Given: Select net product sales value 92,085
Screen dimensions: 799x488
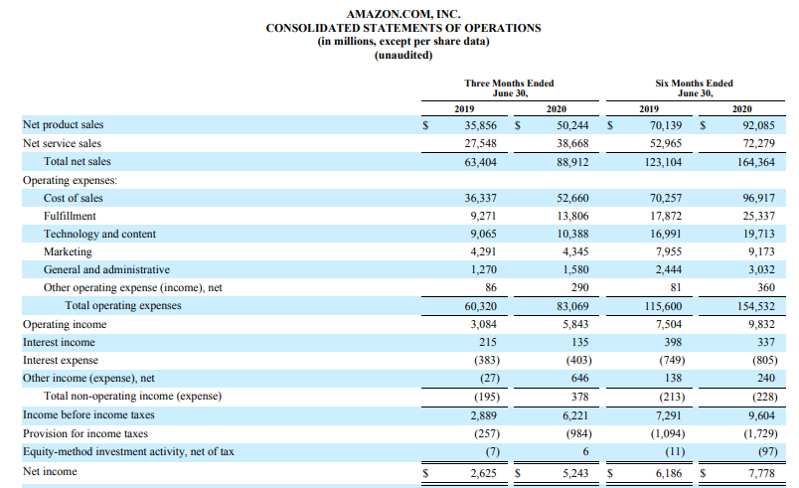Looking at the screenshot, I should pos(758,125).
